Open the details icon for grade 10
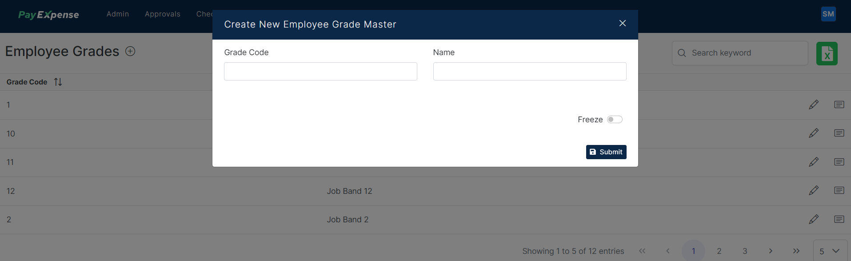Image resolution: width=851 pixels, height=261 pixels. [839, 133]
